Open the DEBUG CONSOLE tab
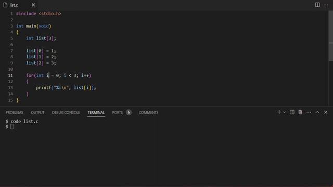 click(x=66, y=112)
